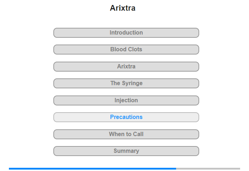Click the blue filled progress bar portion
Viewport: 249px width, 171px height.
[x=92, y=169]
